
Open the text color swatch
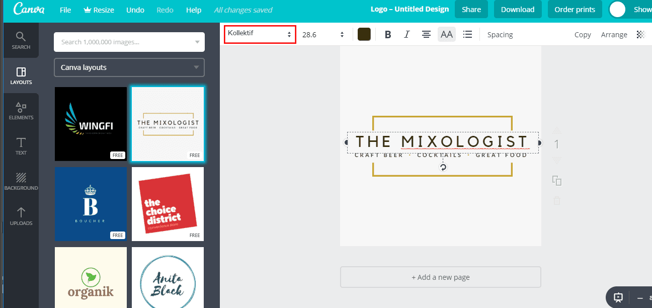tap(364, 34)
